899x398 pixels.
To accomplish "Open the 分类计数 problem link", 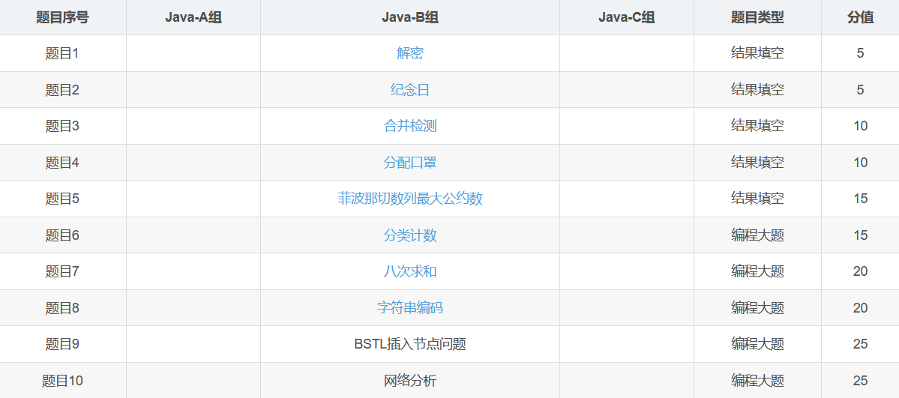I will (x=410, y=235).
